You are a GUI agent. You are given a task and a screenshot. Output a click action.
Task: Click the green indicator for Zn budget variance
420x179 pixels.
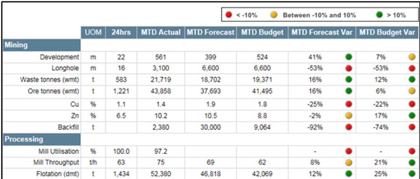tap(412, 115)
